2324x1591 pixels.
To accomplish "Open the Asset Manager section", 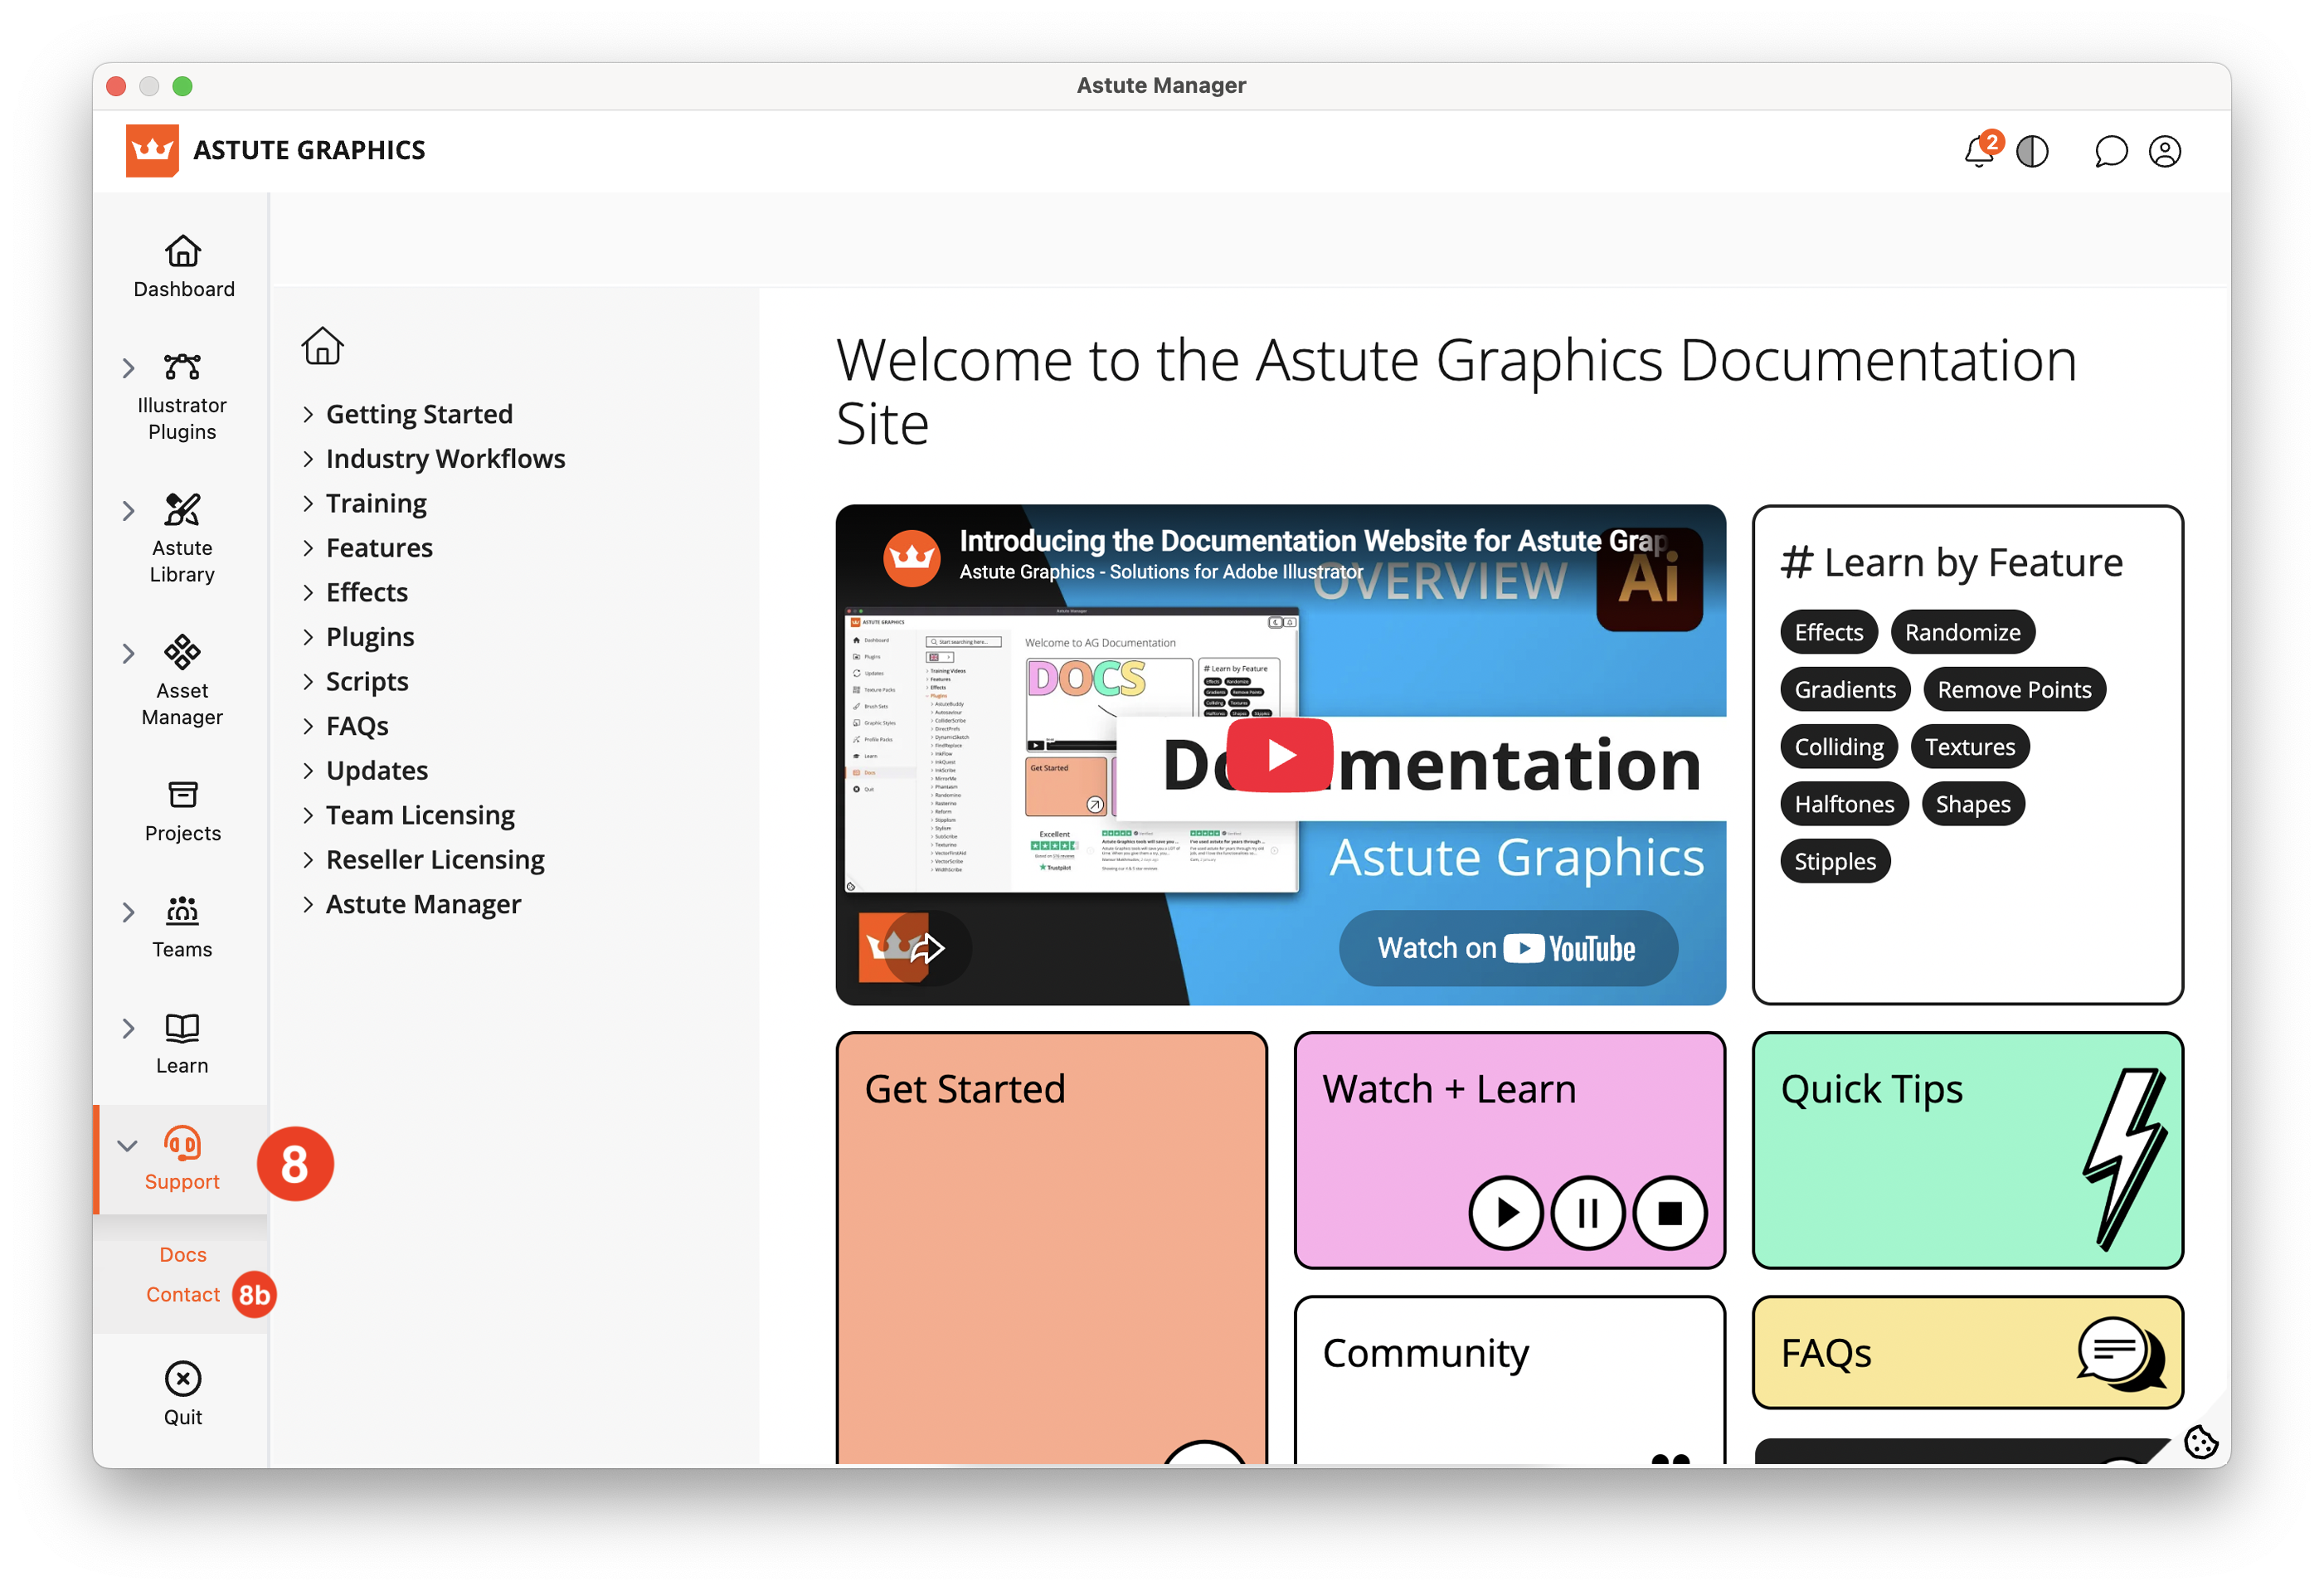I will [x=182, y=681].
